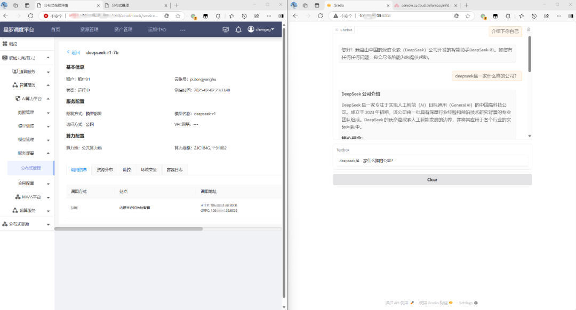Click the HTTP call address in the table
This screenshot has height=310, width=576.
pos(219,205)
